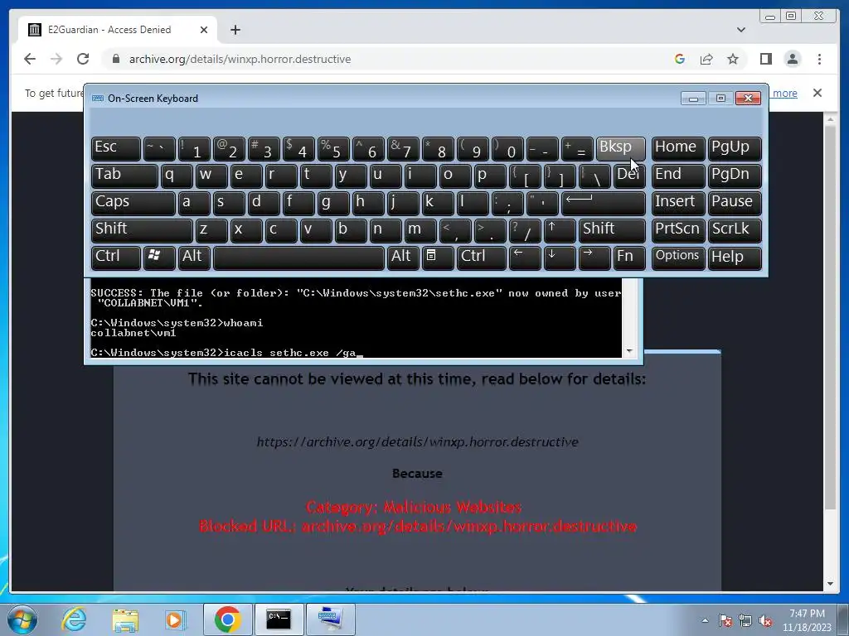This screenshot has height=636, width=849.
Task: Click the forward slash key
Action: [x=525, y=229]
